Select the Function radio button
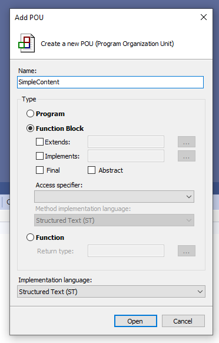Screen dimensions: 219x343 coord(30,237)
